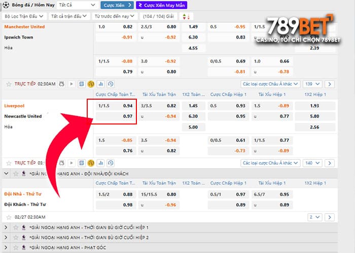The image size is (355, 253).
Task: Click the league logo beside THỜI GIAN BÙ GIỜ CUỐI HIỆP 1
Action: (24, 227)
